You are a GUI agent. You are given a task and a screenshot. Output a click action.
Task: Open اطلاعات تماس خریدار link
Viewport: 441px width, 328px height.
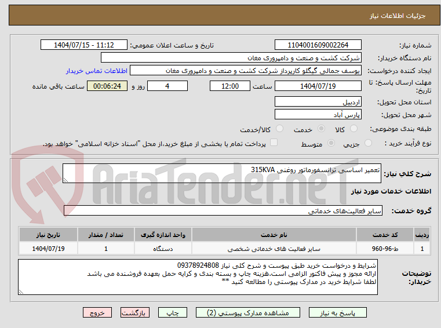(x=97, y=71)
